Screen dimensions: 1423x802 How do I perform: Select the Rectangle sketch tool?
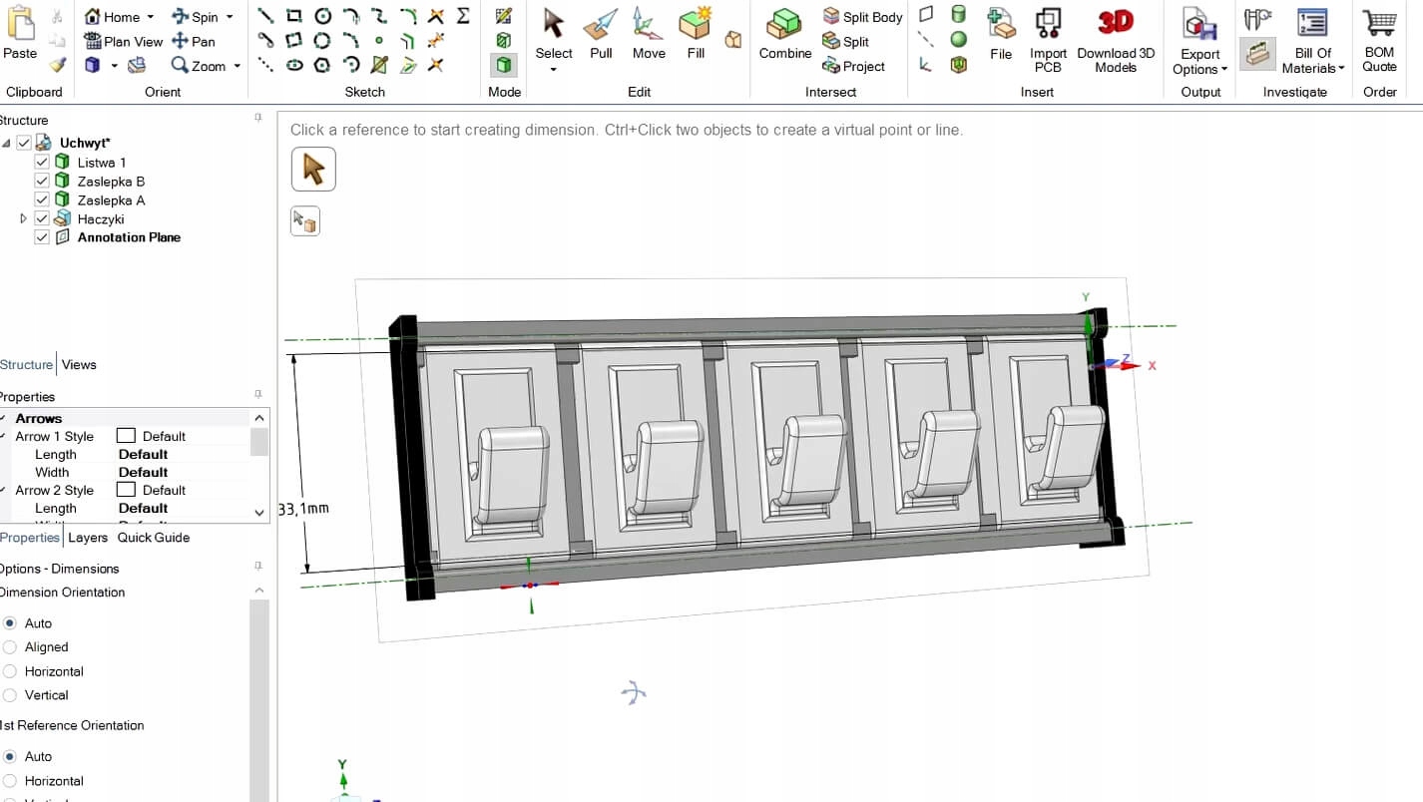pos(294,16)
